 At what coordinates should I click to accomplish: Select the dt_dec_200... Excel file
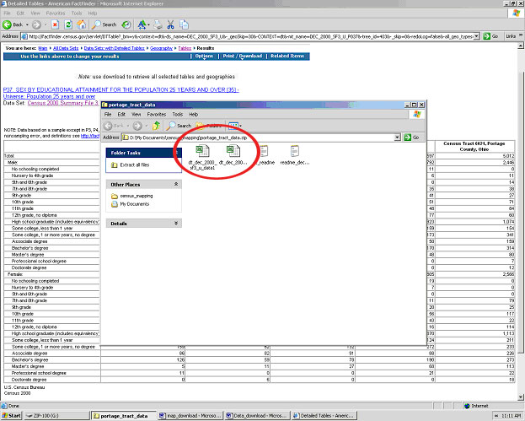click(233, 155)
